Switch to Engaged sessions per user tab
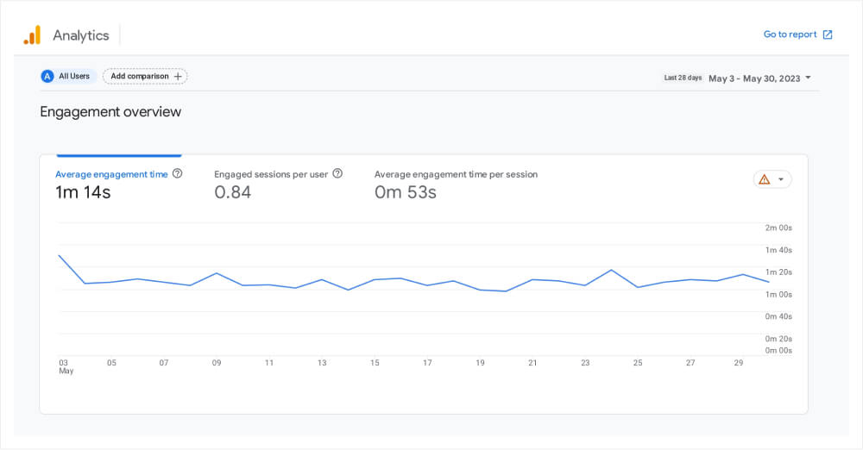 [x=271, y=174]
